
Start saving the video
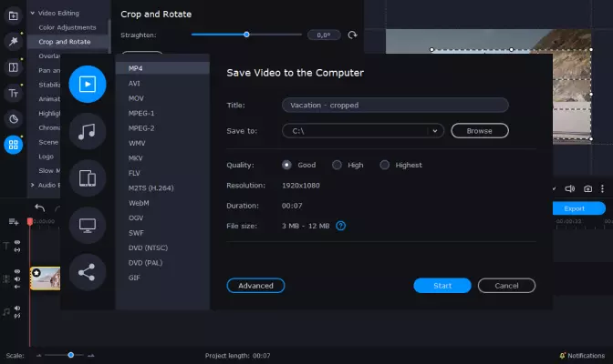(442, 286)
